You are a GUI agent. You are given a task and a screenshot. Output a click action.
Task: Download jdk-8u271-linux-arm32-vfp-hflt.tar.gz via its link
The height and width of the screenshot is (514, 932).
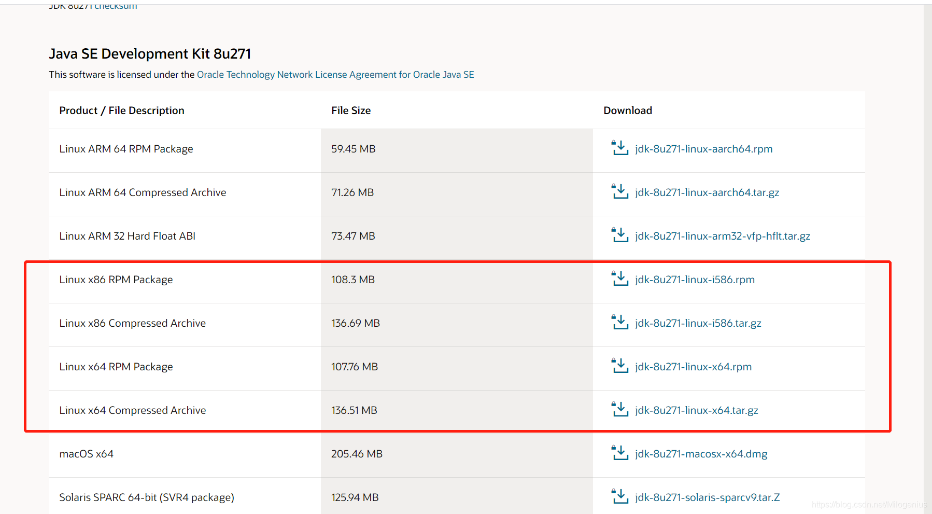click(x=723, y=236)
